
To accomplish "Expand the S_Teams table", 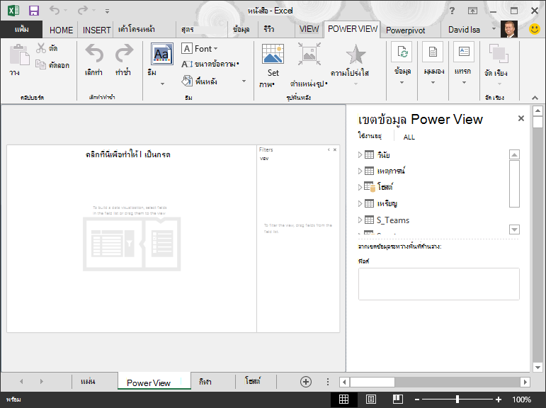I will click(360, 220).
